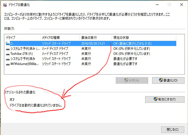Click the 状態(T) section label
Image resolution: width=188 pixels, height=135 pixels.
pyautogui.click(x=9, y=29)
